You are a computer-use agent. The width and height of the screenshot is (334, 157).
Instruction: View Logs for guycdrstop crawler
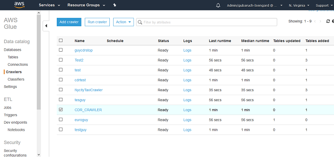pos(187,50)
